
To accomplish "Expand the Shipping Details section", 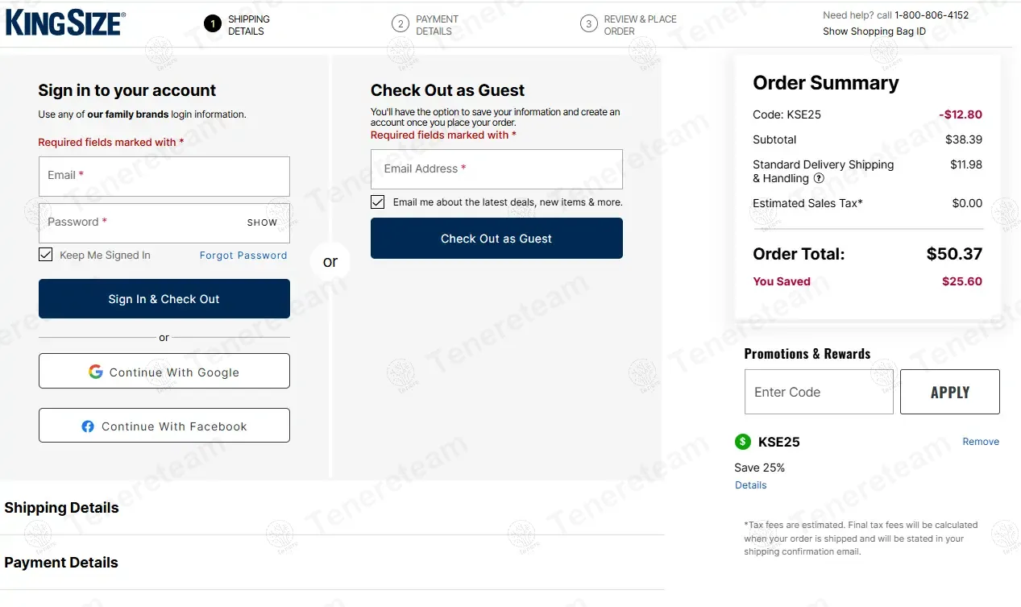I will click(x=61, y=508).
